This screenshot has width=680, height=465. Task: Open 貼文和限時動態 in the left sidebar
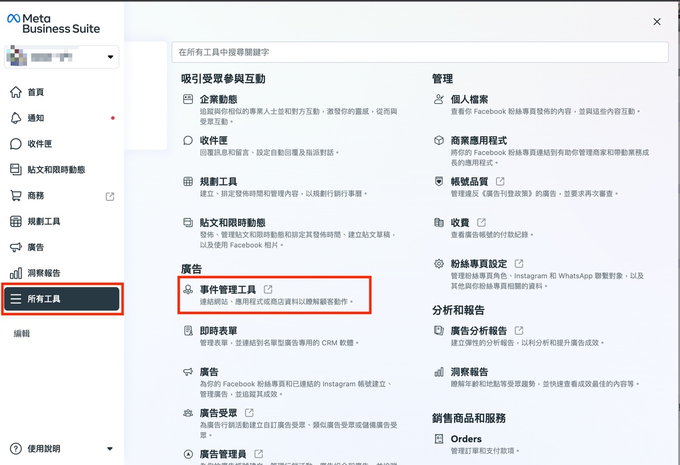click(56, 170)
